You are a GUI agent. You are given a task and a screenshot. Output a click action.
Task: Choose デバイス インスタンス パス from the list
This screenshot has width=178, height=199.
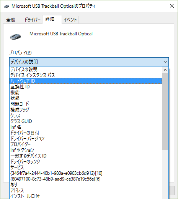point(86,75)
